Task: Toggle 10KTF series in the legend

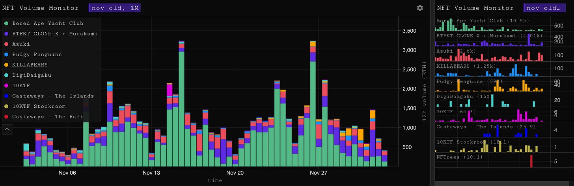Action: 17,85
